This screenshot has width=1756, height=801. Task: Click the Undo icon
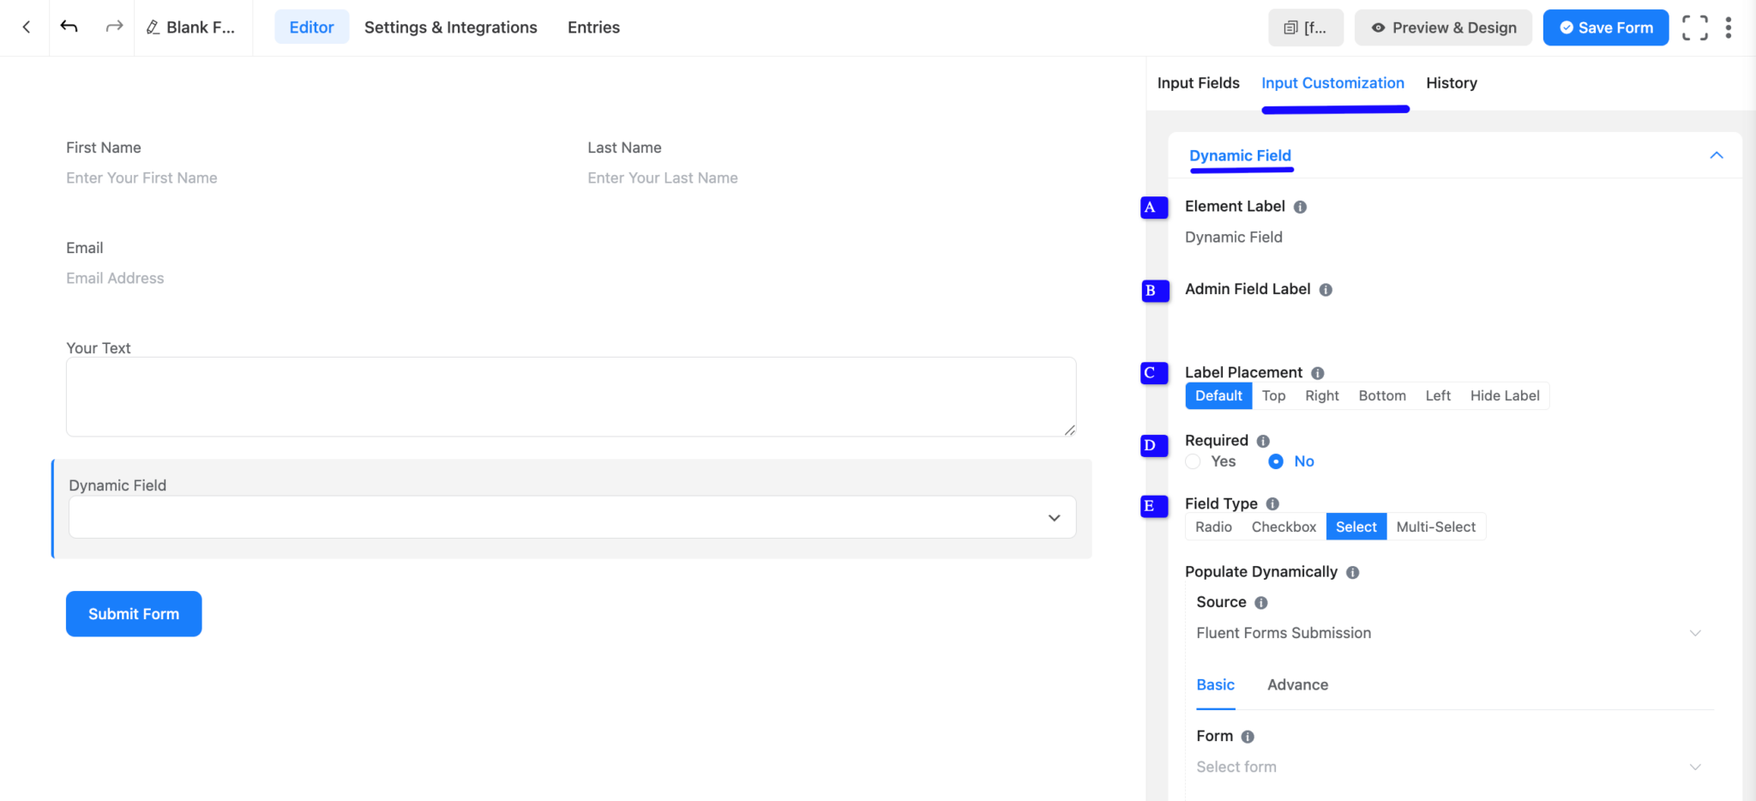(69, 27)
